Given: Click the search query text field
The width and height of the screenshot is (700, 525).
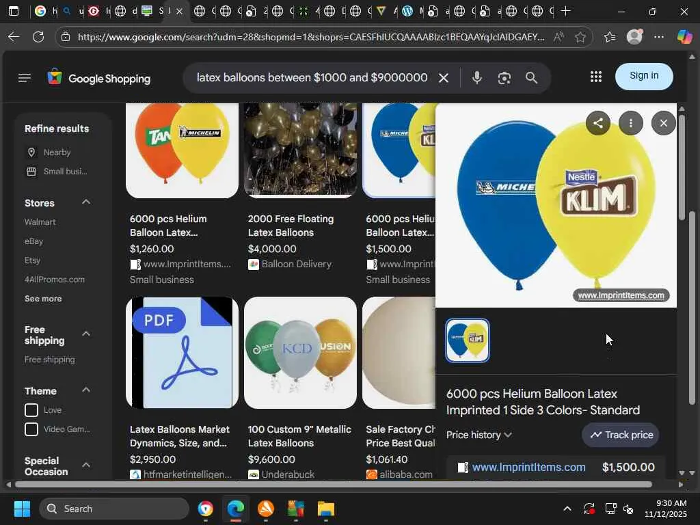Looking at the screenshot, I should tap(312, 78).
